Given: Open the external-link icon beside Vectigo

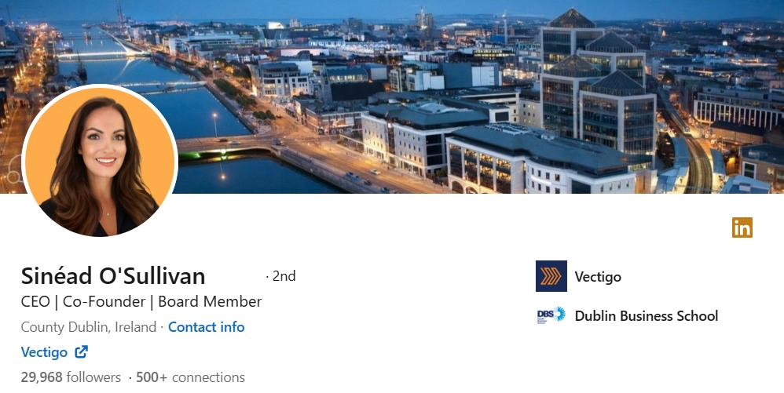Looking at the screenshot, I should pyautogui.click(x=82, y=352).
